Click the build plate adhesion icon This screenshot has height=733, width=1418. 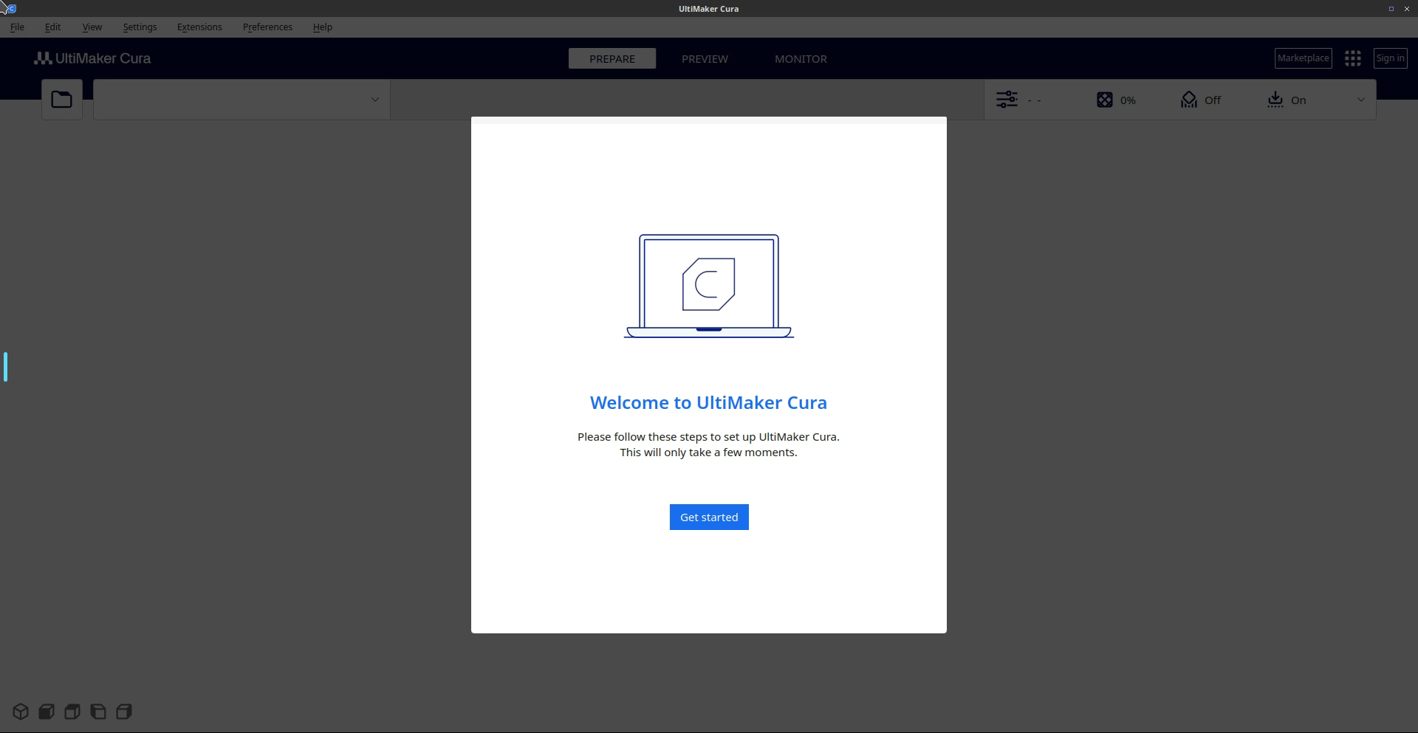tap(1275, 100)
